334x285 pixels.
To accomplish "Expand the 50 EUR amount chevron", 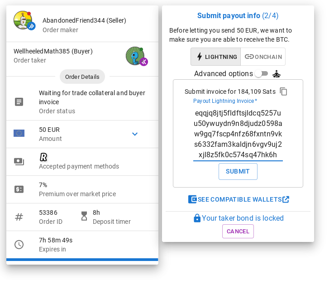I will 135,134.
